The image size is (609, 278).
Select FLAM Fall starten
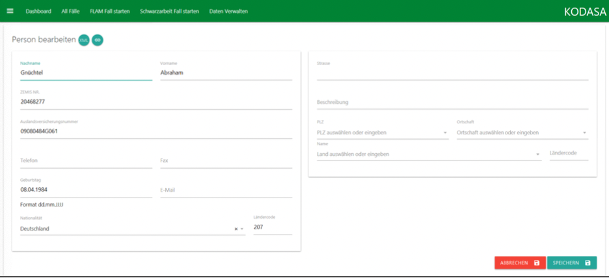point(109,11)
